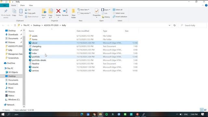Open Windows (C:) drive
The width and height of the screenshot is (208, 117).
coord(14,99)
